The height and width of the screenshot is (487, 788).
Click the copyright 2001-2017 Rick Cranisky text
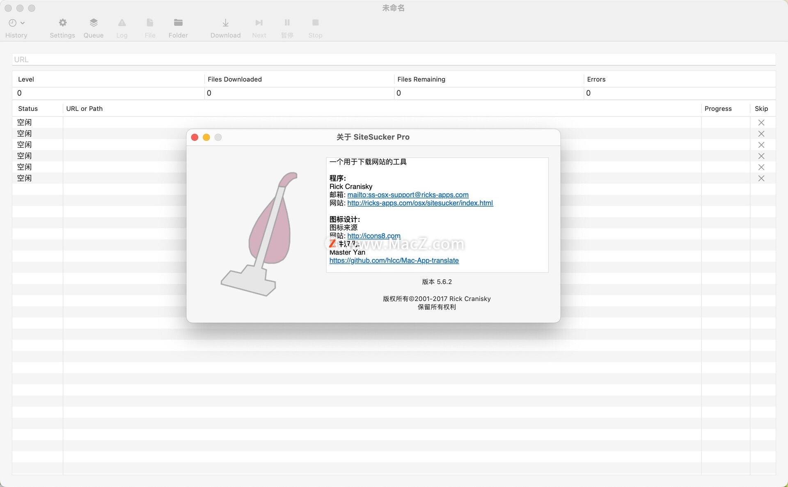tap(437, 299)
